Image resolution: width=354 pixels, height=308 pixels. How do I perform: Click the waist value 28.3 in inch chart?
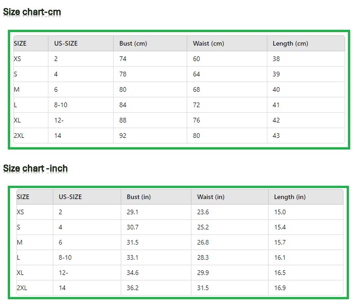tap(203, 257)
